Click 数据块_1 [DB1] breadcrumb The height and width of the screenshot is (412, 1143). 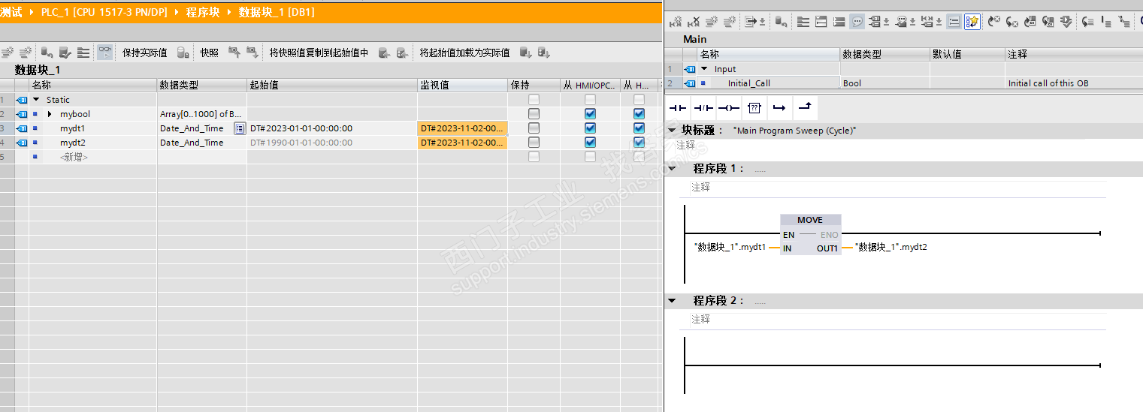(x=277, y=12)
